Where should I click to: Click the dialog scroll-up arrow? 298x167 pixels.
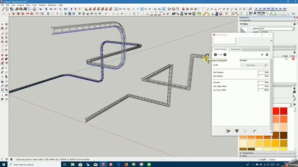(271, 40)
